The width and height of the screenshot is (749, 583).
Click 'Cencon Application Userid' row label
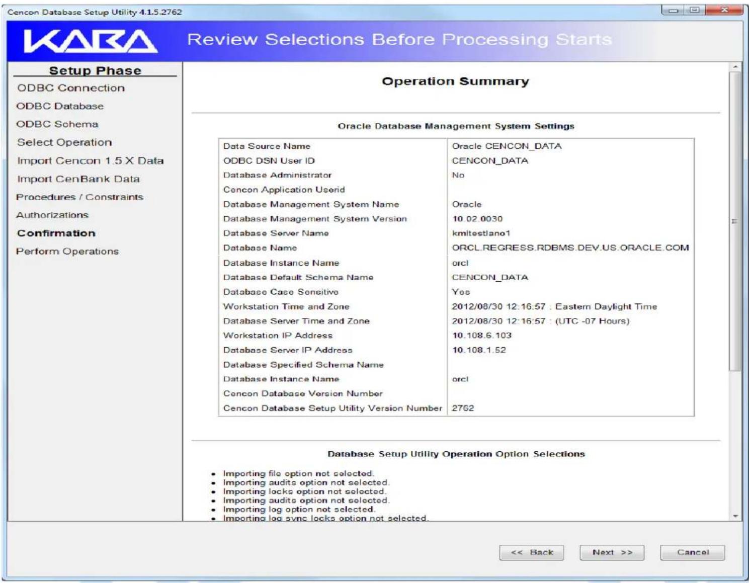[284, 190]
